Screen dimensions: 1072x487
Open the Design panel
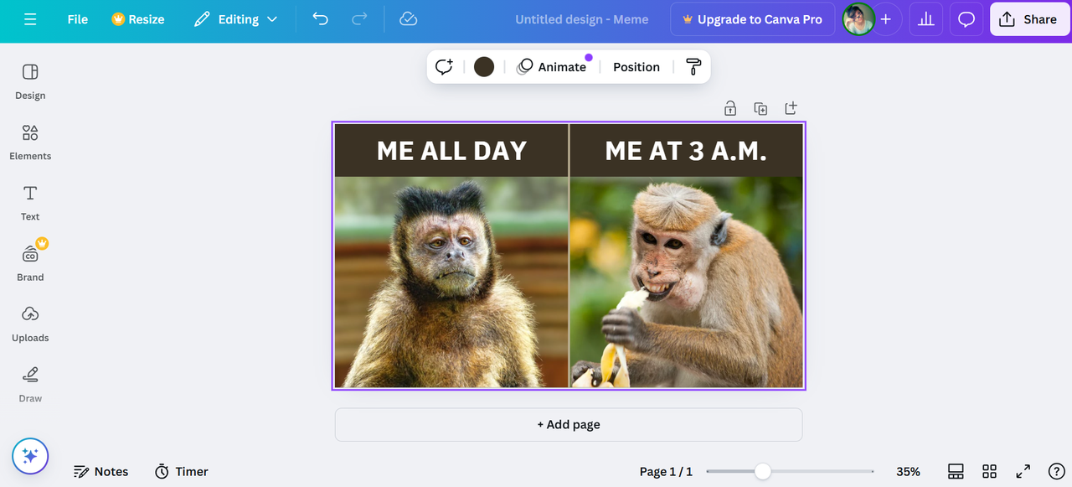[x=30, y=81]
